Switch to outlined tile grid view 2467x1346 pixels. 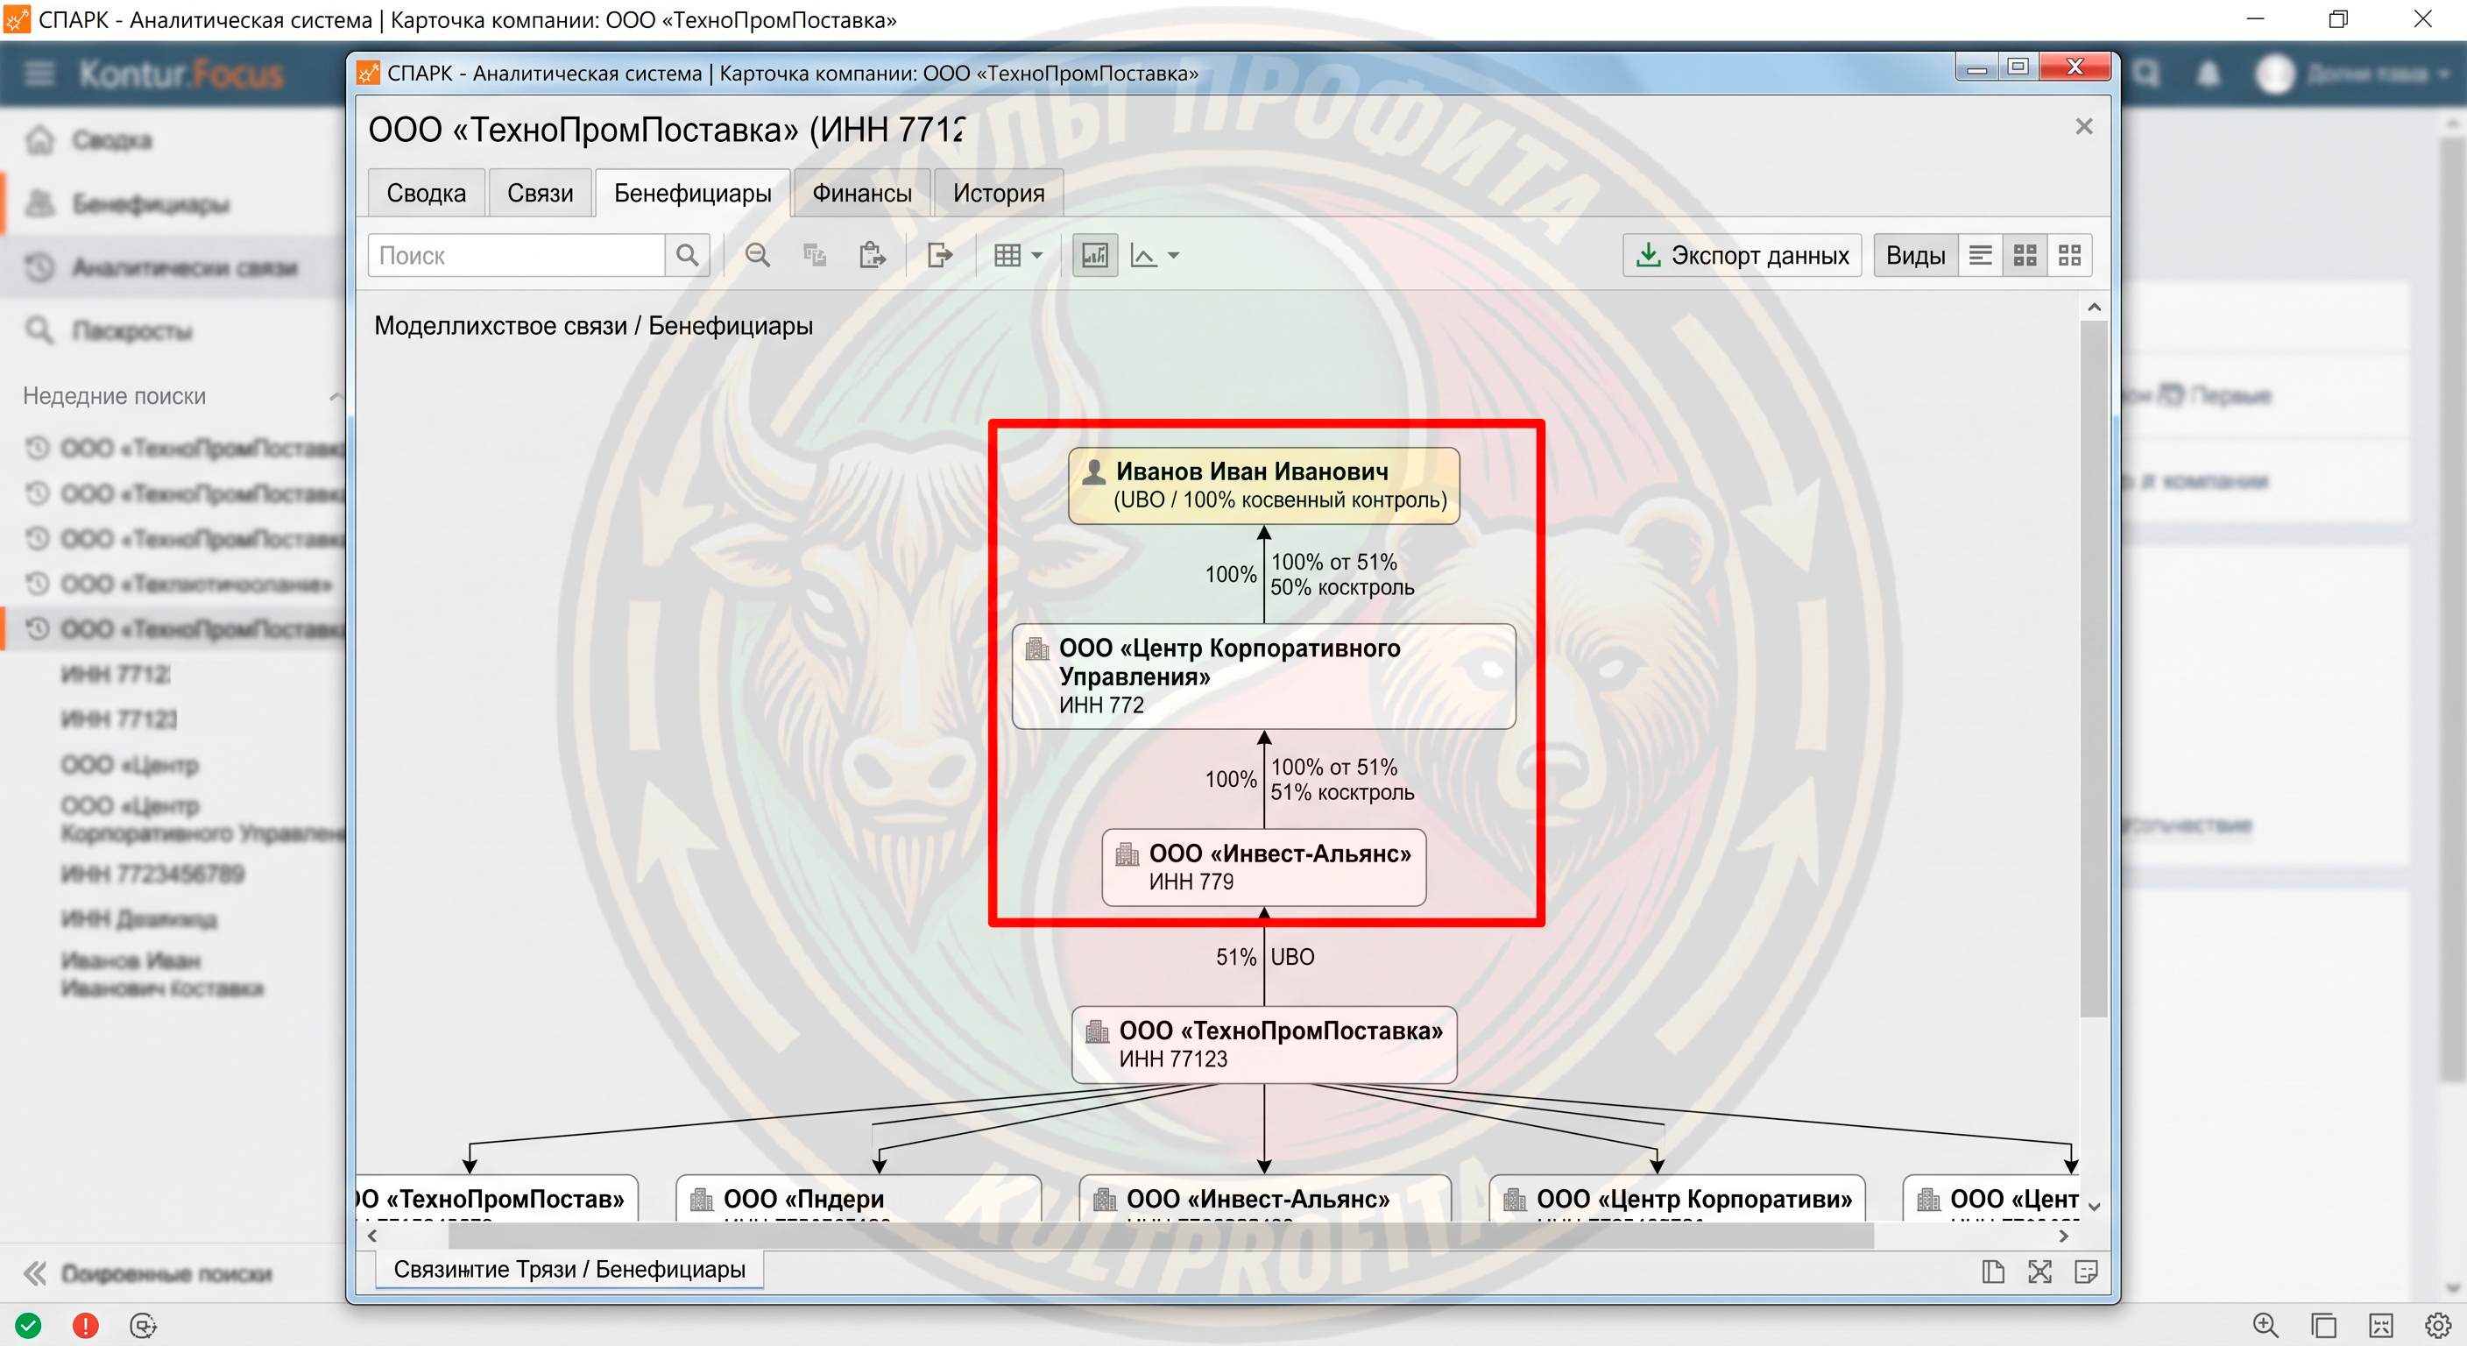[x=2069, y=256]
